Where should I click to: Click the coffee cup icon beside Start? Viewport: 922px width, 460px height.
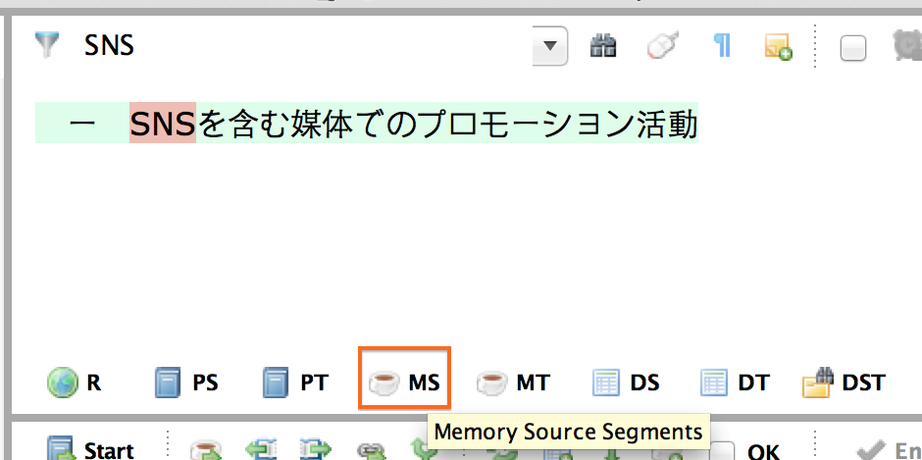[204, 450]
